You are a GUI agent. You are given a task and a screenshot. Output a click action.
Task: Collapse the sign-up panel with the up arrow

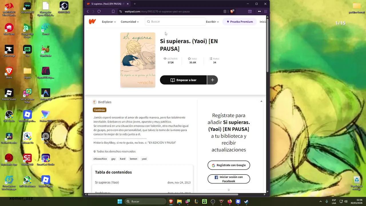261,101
